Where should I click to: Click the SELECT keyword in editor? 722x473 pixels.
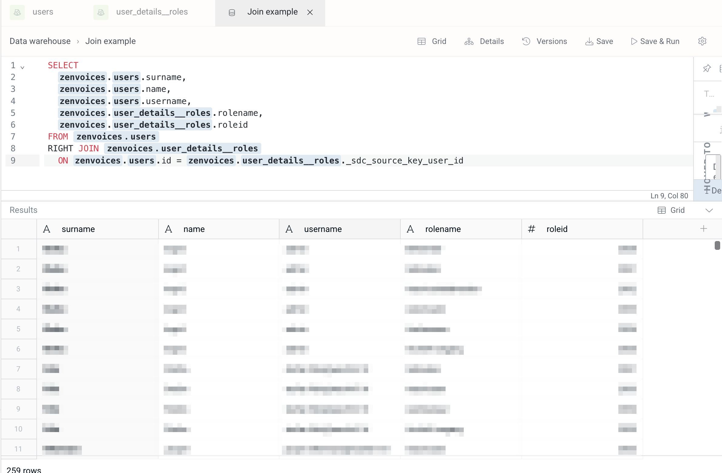click(63, 65)
